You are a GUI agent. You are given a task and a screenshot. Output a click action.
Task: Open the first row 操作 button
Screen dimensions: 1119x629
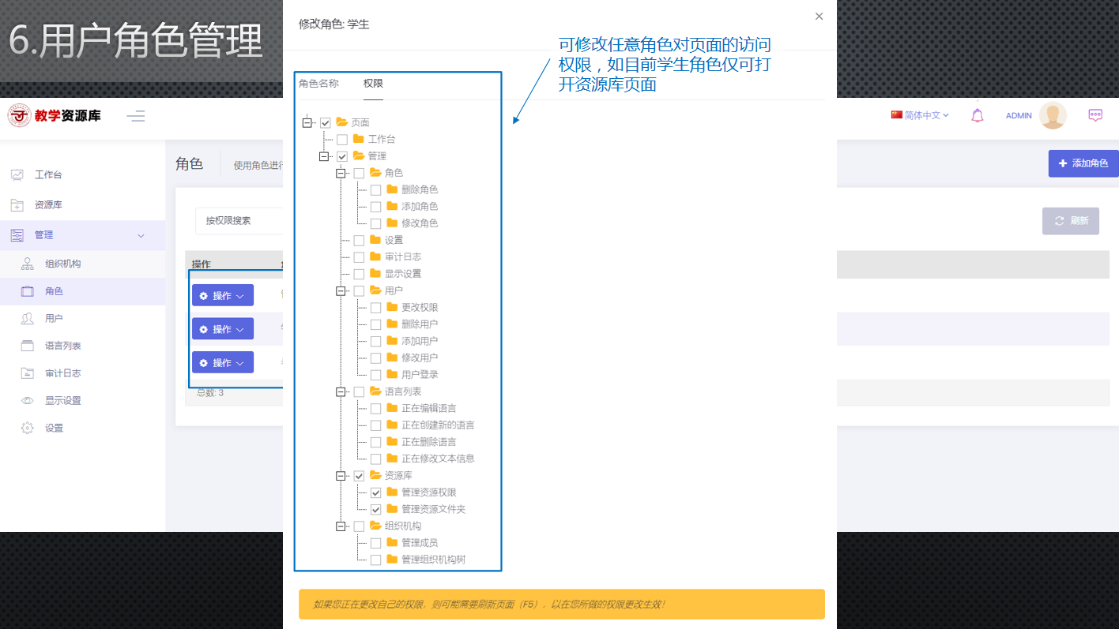point(223,295)
